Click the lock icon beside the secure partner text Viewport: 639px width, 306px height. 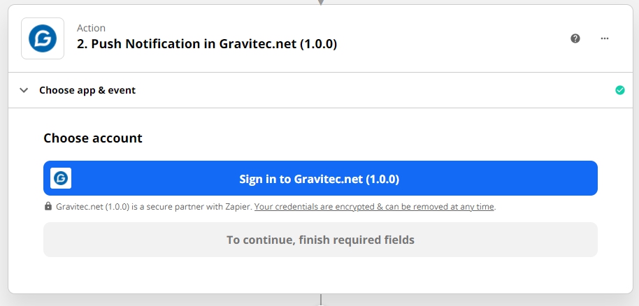pos(48,206)
